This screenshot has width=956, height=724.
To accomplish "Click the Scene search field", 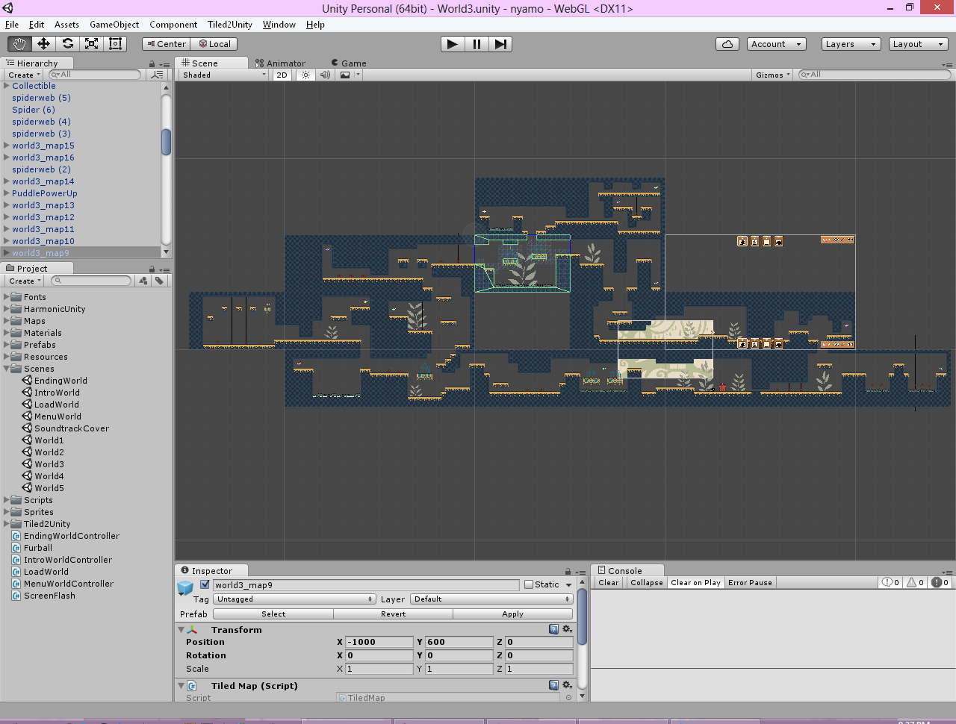I will tap(875, 75).
